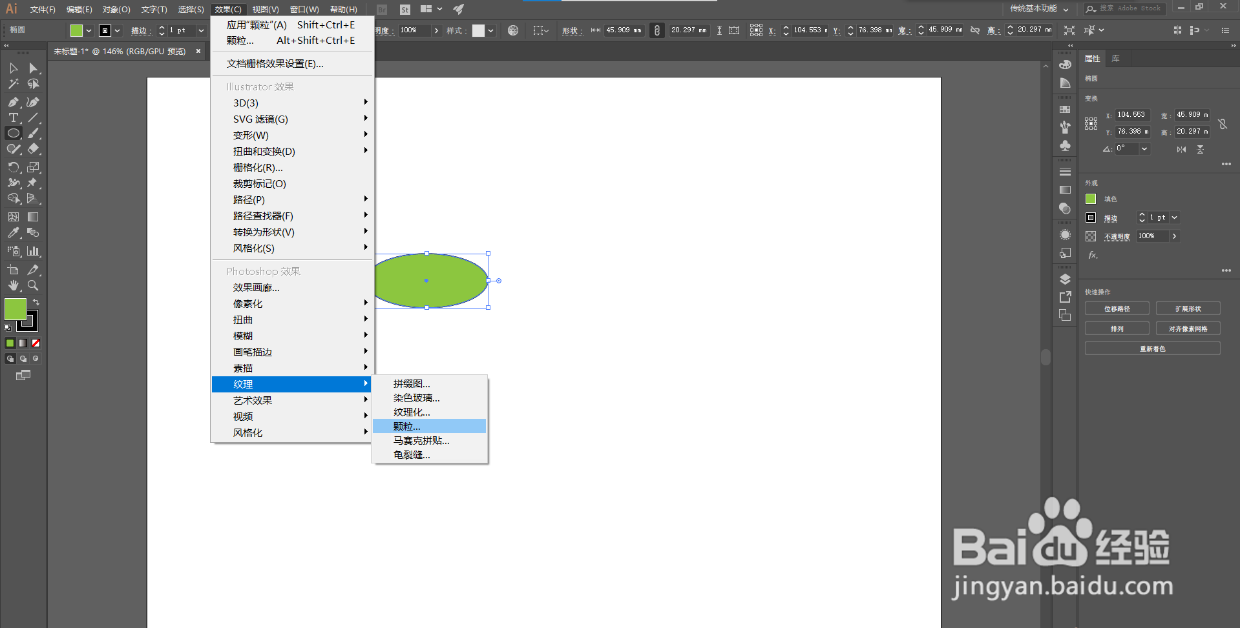The height and width of the screenshot is (628, 1240).
Task: Select the Gradient tool
Action: click(33, 217)
